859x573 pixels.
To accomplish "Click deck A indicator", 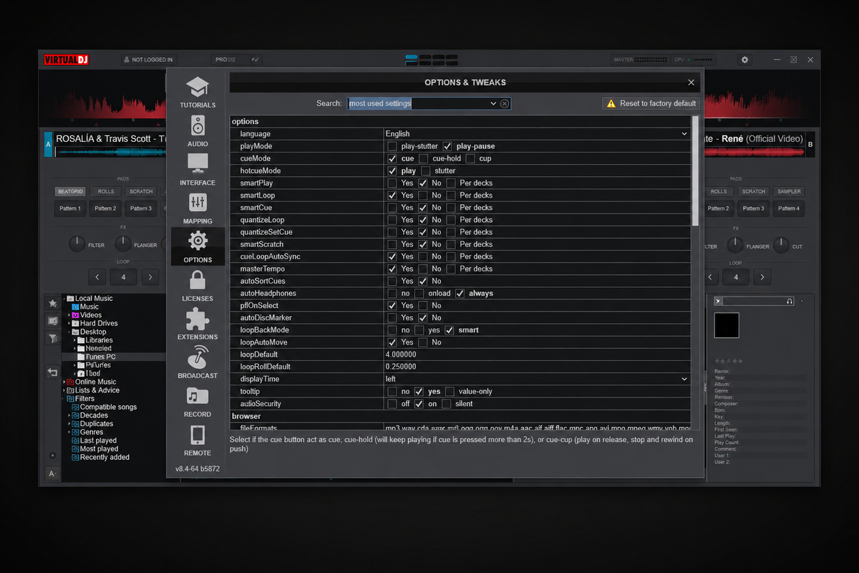I will tap(49, 144).
